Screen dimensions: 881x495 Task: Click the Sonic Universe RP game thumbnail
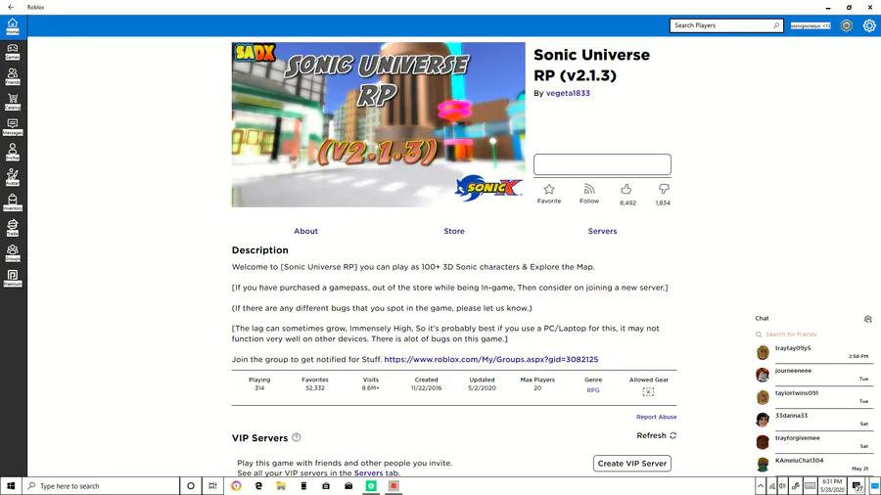click(x=378, y=124)
